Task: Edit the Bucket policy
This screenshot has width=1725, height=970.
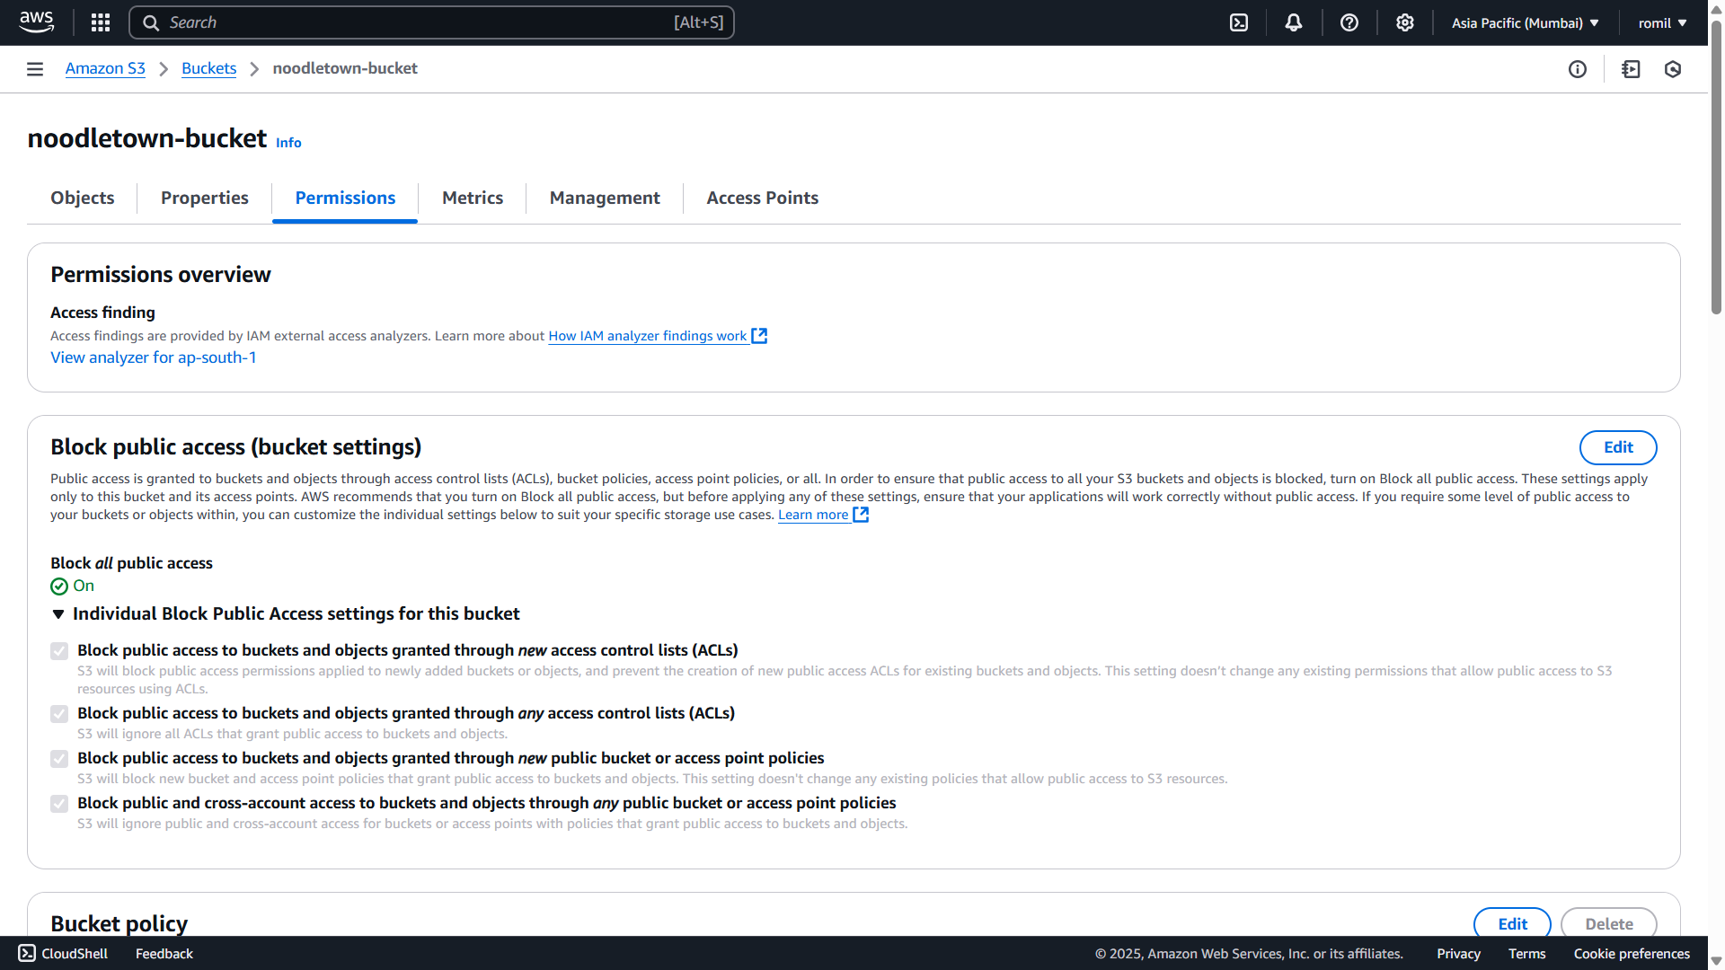Action: (x=1512, y=923)
